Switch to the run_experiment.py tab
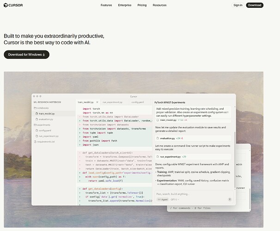 click(x=112, y=102)
